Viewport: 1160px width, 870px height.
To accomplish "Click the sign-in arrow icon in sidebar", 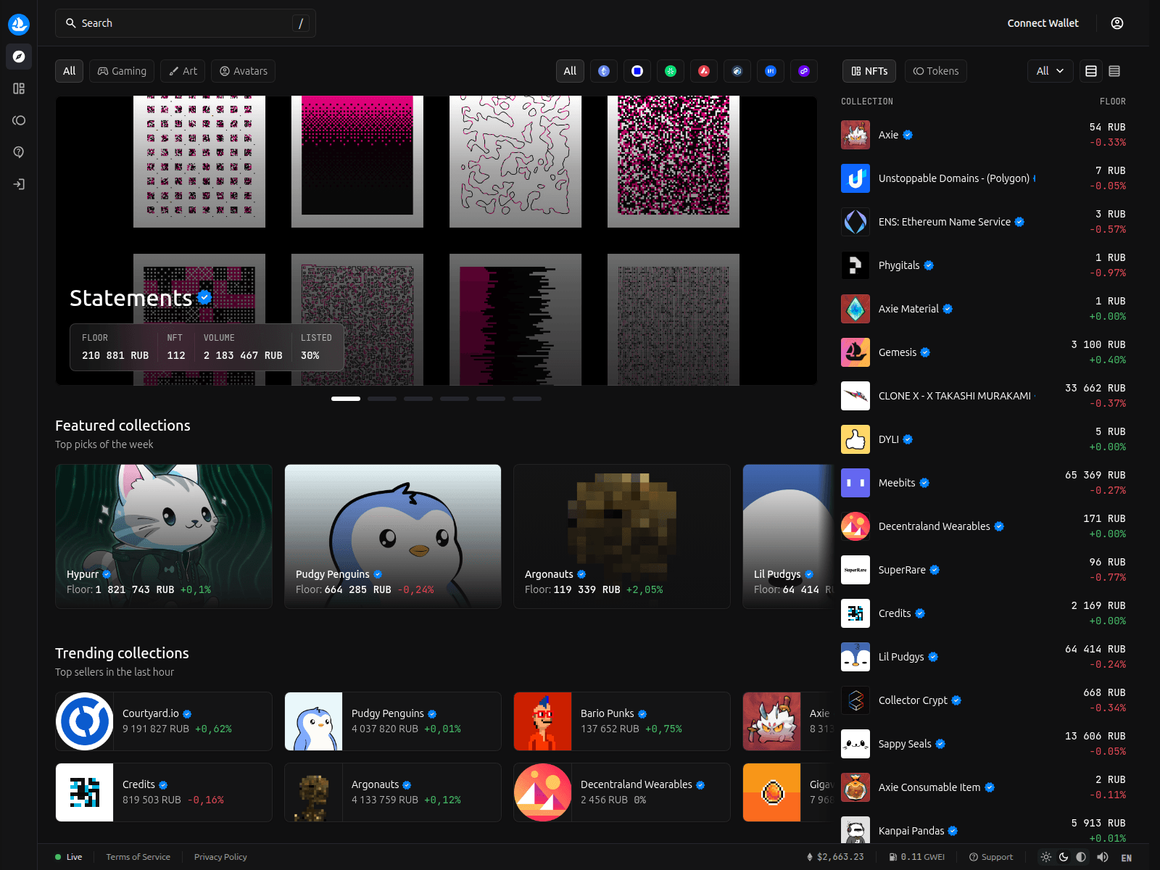I will [19, 184].
